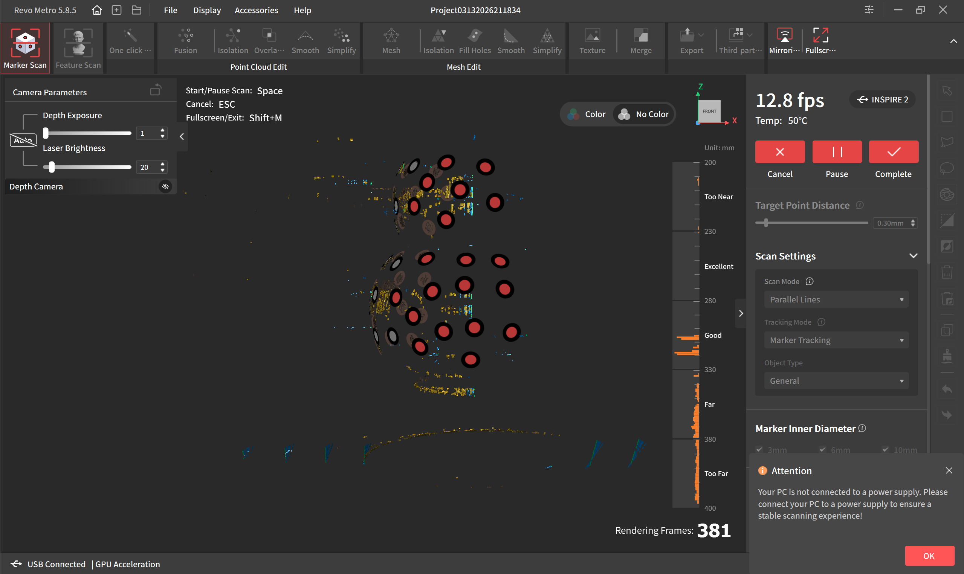Click OK on the Attention notice
This screenshot has width=964, height=574.
point(929,556)
